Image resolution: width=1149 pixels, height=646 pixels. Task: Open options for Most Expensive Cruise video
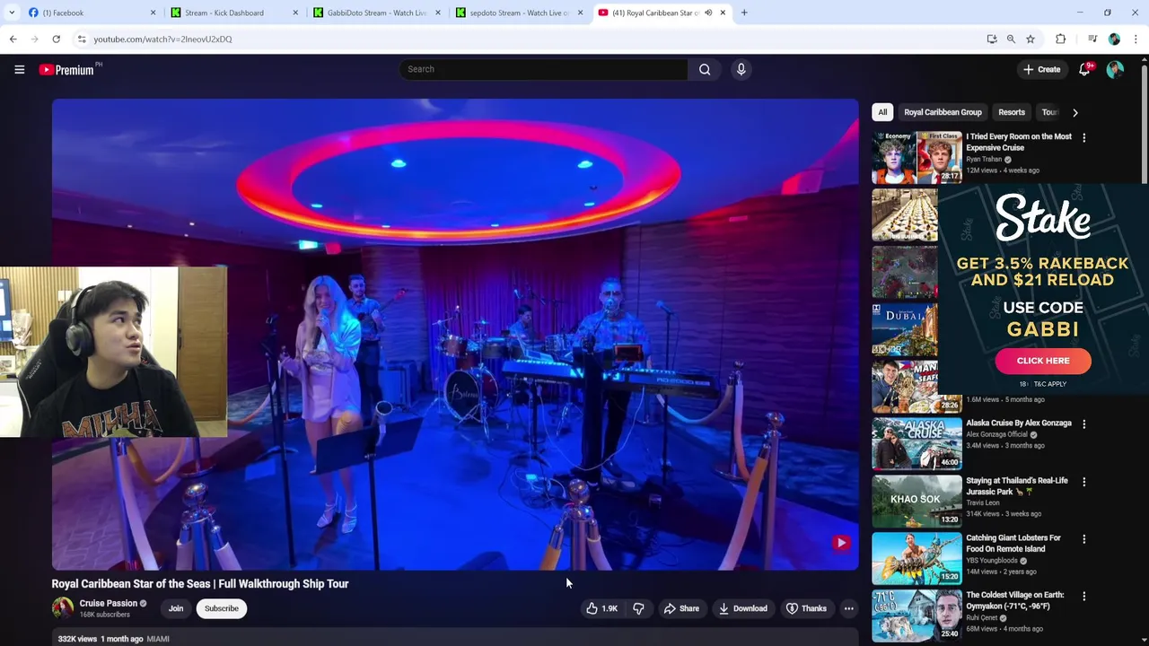click(x=1083, y=138)
